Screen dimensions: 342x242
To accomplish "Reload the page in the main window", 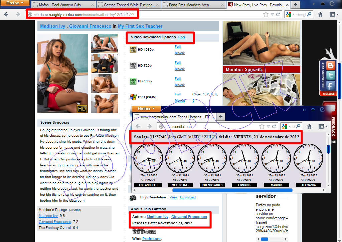I will (x=278, y=15).
